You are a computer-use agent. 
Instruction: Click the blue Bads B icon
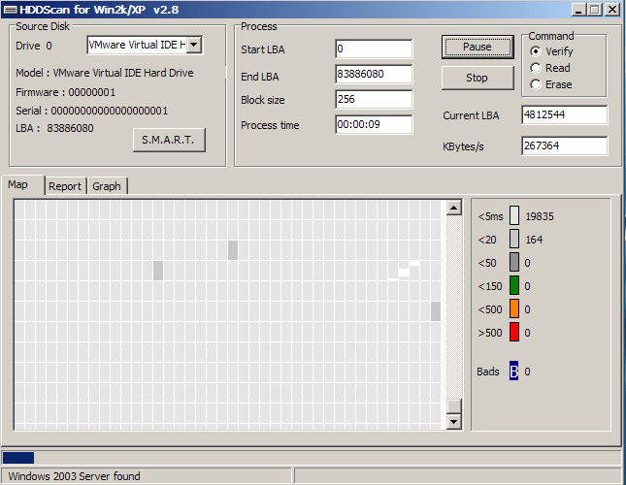click(513, 371)
